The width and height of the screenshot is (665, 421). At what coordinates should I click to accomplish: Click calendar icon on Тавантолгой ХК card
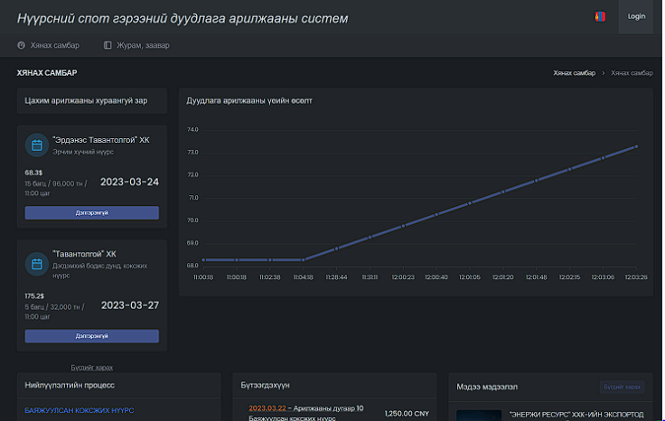point(37,265)
